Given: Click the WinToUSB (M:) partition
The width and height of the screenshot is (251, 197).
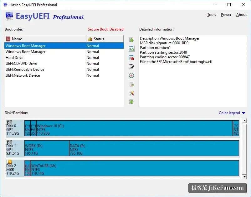Looking at the screenshot, I should point(135,168).
